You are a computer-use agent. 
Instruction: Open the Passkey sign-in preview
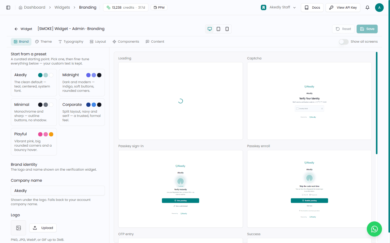pyautogui.click(x=181, y=189)
